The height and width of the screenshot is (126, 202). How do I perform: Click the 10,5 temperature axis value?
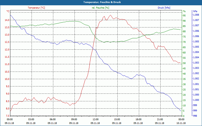[x=7, y=72]
